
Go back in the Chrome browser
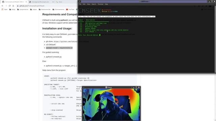2,6
